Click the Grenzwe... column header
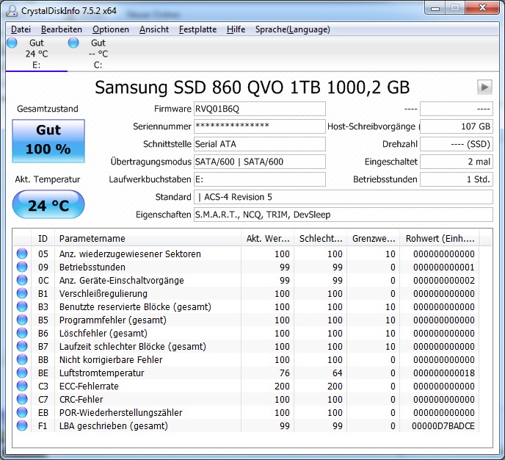 [374, 239]
